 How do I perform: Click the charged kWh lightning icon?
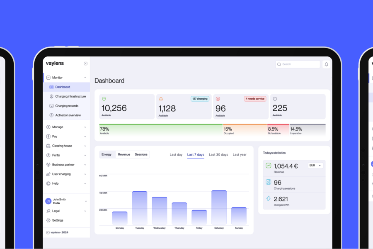click(x=268, y=198)
